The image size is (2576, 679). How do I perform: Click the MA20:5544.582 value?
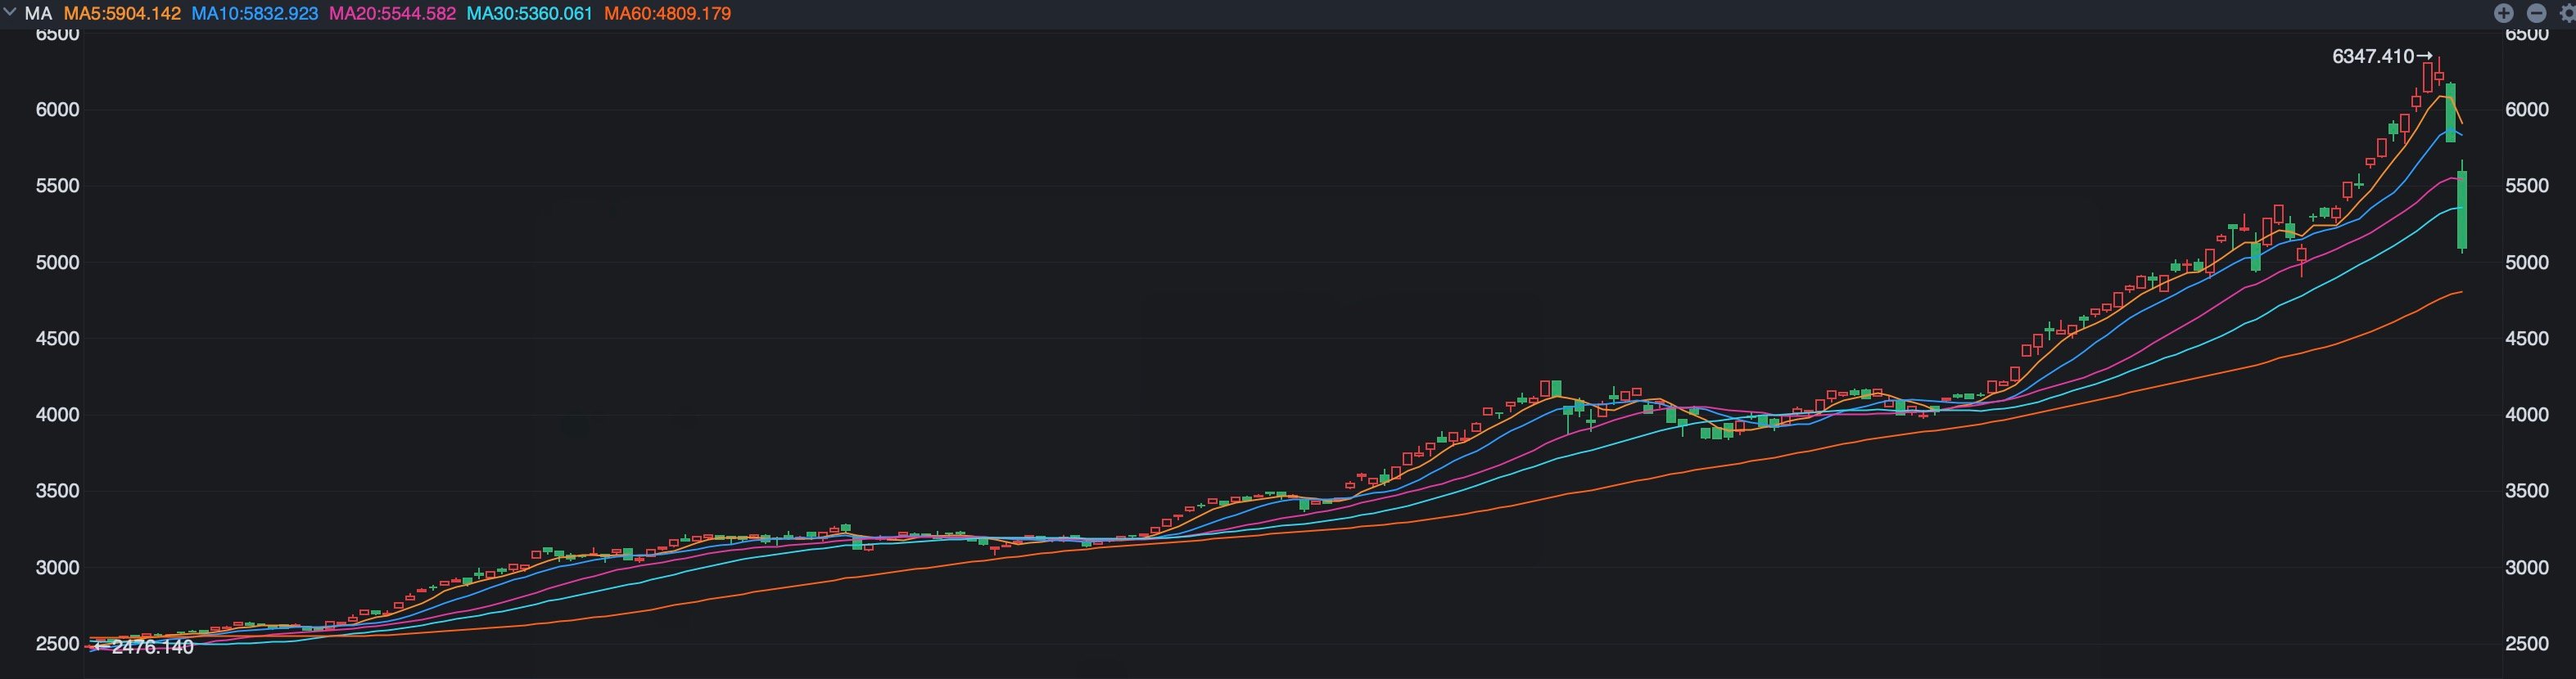coord(392,14)
